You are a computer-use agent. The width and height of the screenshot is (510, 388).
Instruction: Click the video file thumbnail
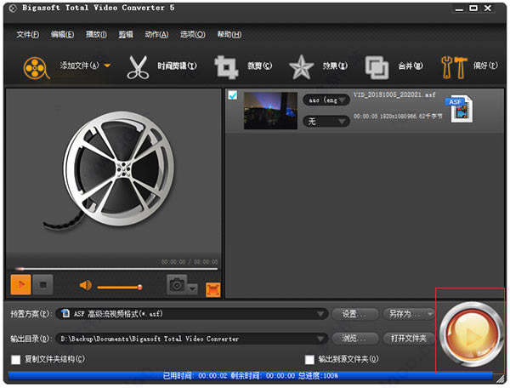(x=270, y=111)
